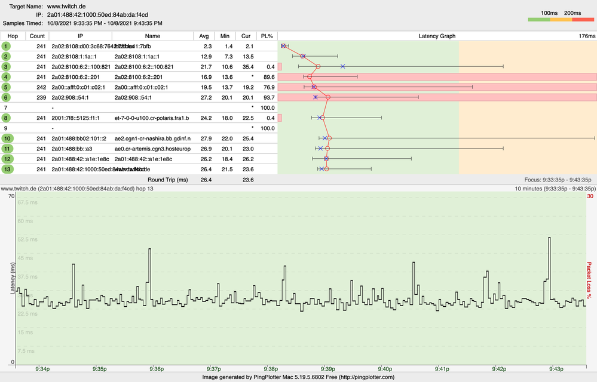Click the hop 12 green circle icon
Viewport: 597px width, 382px height.
pyautogui.click(x=7, y=159)
